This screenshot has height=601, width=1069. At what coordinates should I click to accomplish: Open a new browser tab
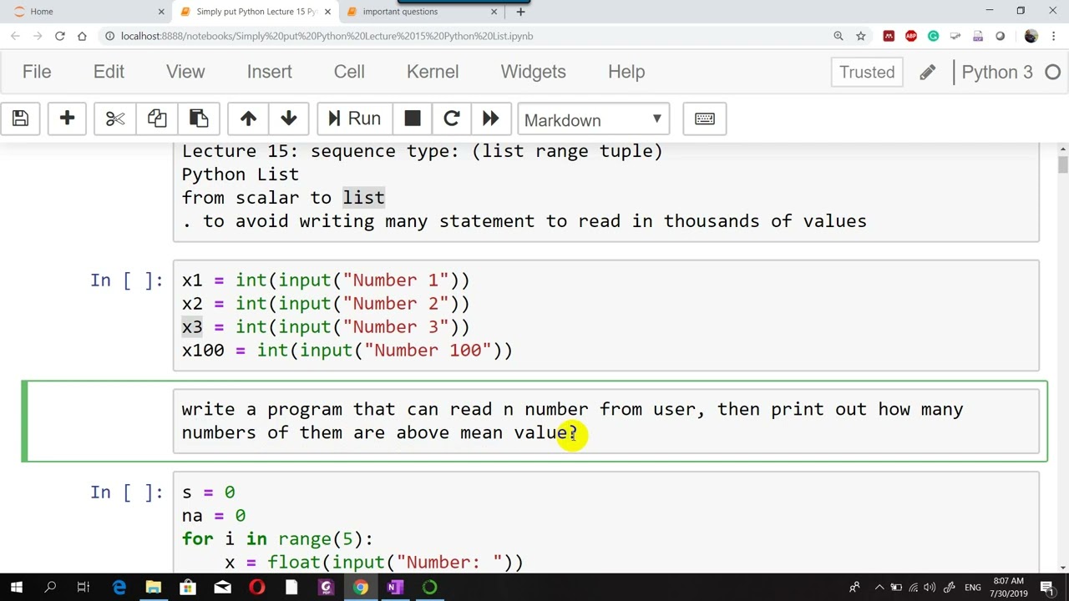click(520, 12)
